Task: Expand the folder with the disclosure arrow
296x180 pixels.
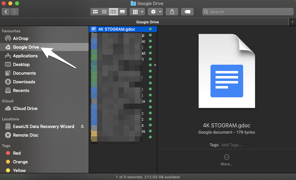Action: click(155, 65)
